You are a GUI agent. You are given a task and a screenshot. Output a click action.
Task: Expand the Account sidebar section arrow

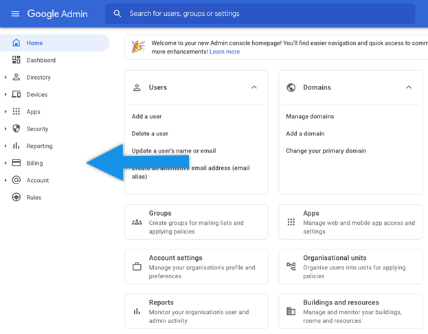pos(5,180)
